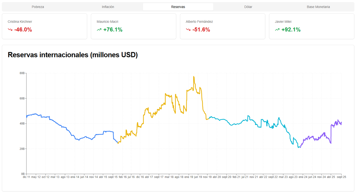Click the nov 14 x-axis label
360x196 pixels.
tap(94, 177)
